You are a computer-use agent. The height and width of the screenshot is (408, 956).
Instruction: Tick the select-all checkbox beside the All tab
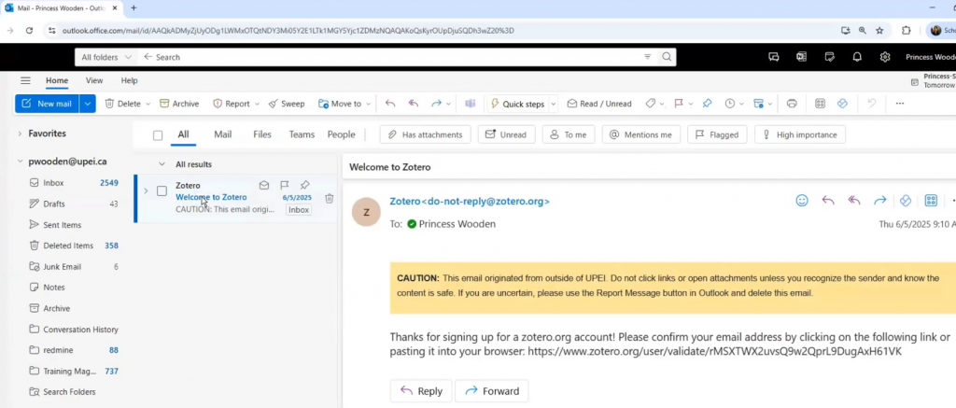pyautogui.click(x=158, y=135)
